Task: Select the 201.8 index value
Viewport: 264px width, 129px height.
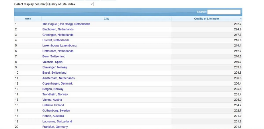Action: (238, 121)
